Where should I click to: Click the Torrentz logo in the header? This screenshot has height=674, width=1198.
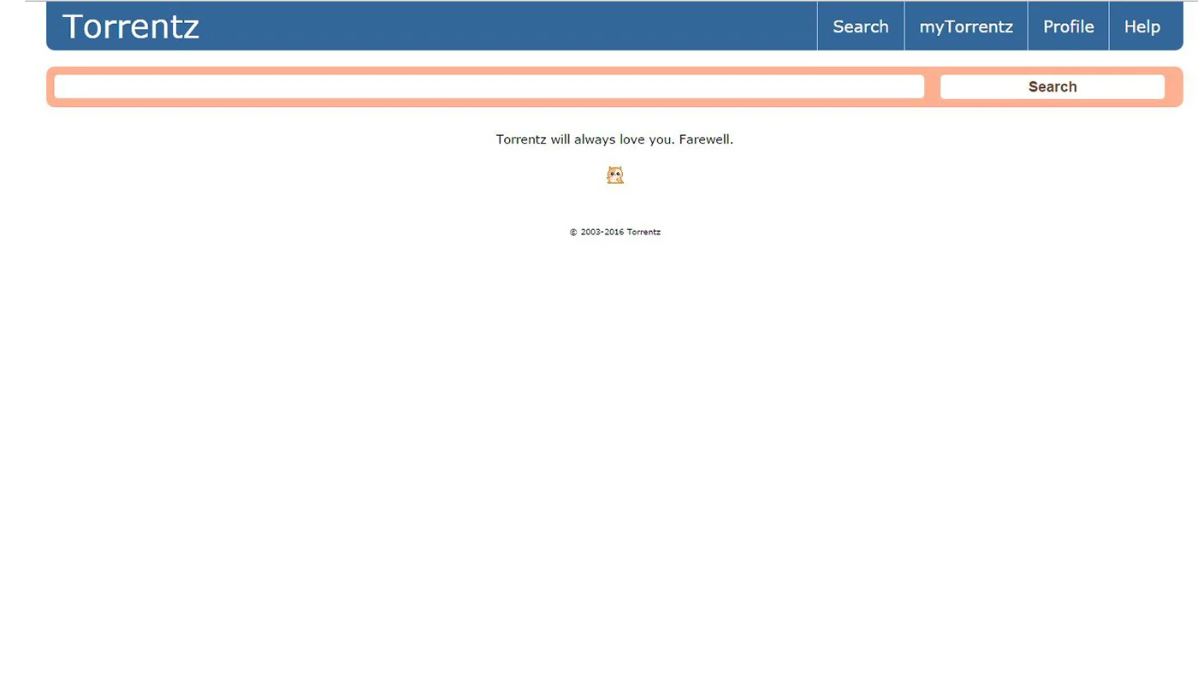click(131, 27)
